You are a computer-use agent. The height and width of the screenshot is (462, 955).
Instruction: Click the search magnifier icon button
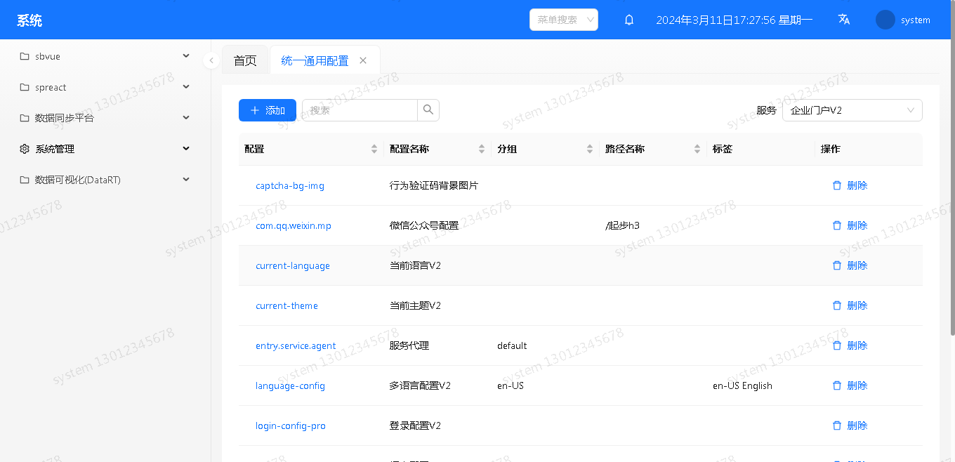pyautogui.click(x=428, y=110)
